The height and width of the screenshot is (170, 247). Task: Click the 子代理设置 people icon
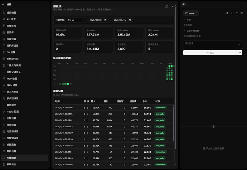click(4, 98)
